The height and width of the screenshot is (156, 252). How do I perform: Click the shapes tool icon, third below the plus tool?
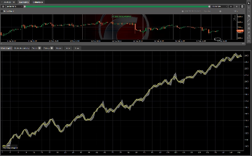(249, 29)
